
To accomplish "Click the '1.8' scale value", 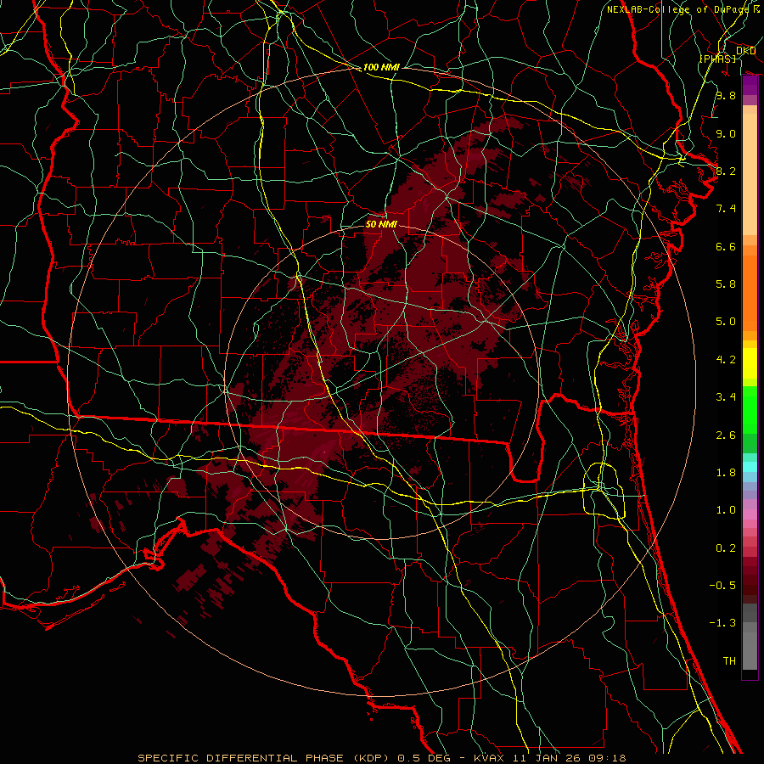I will (x=726, y=473).
